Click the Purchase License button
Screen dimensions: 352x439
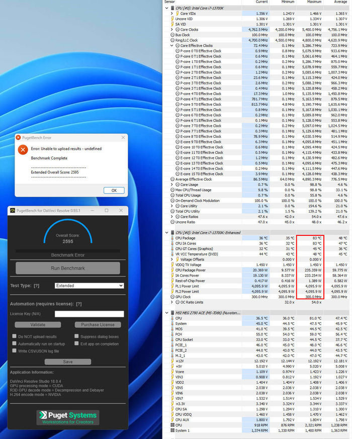98,324
